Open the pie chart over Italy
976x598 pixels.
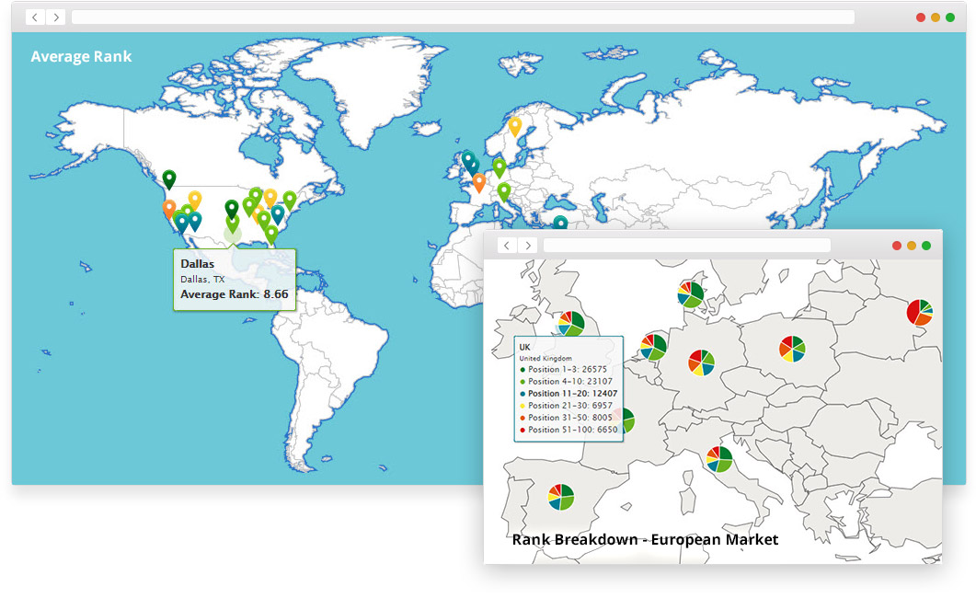pyautogui.click(x=718, y=458)
